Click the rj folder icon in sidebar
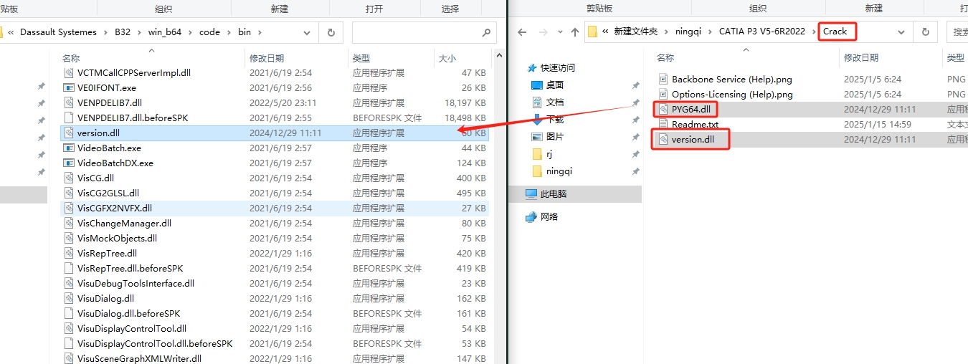Screen dimensions: 968x364 pyautogui.click(x=537, y=153)
